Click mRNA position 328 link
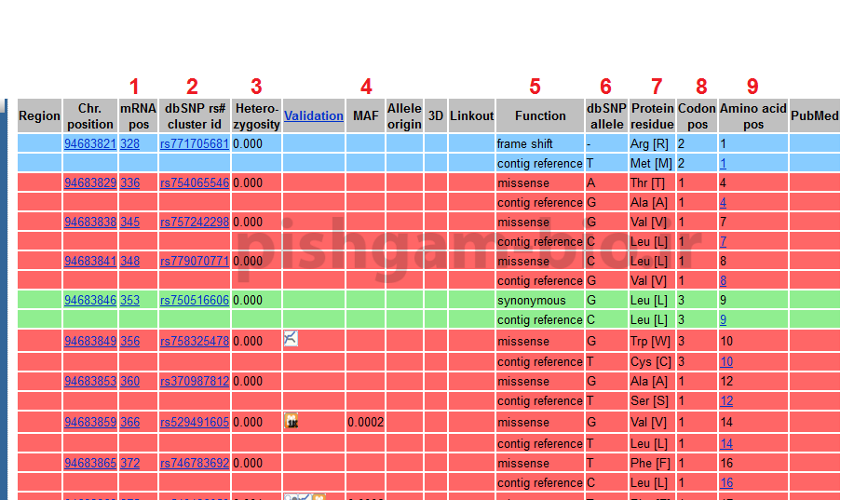Viewport: 854px width, 500px height. [x=129, y=144]
